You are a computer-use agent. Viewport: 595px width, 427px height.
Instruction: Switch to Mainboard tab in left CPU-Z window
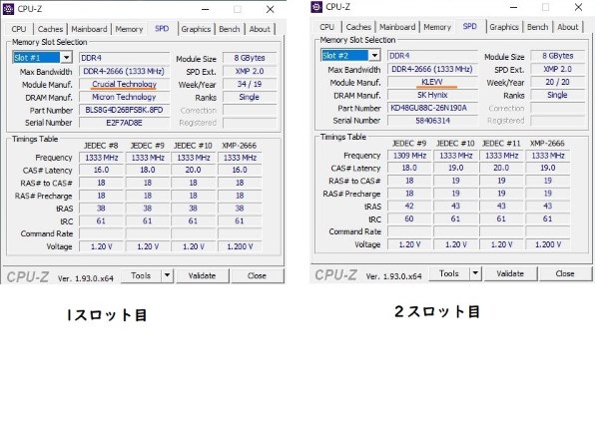coord(89,29)
